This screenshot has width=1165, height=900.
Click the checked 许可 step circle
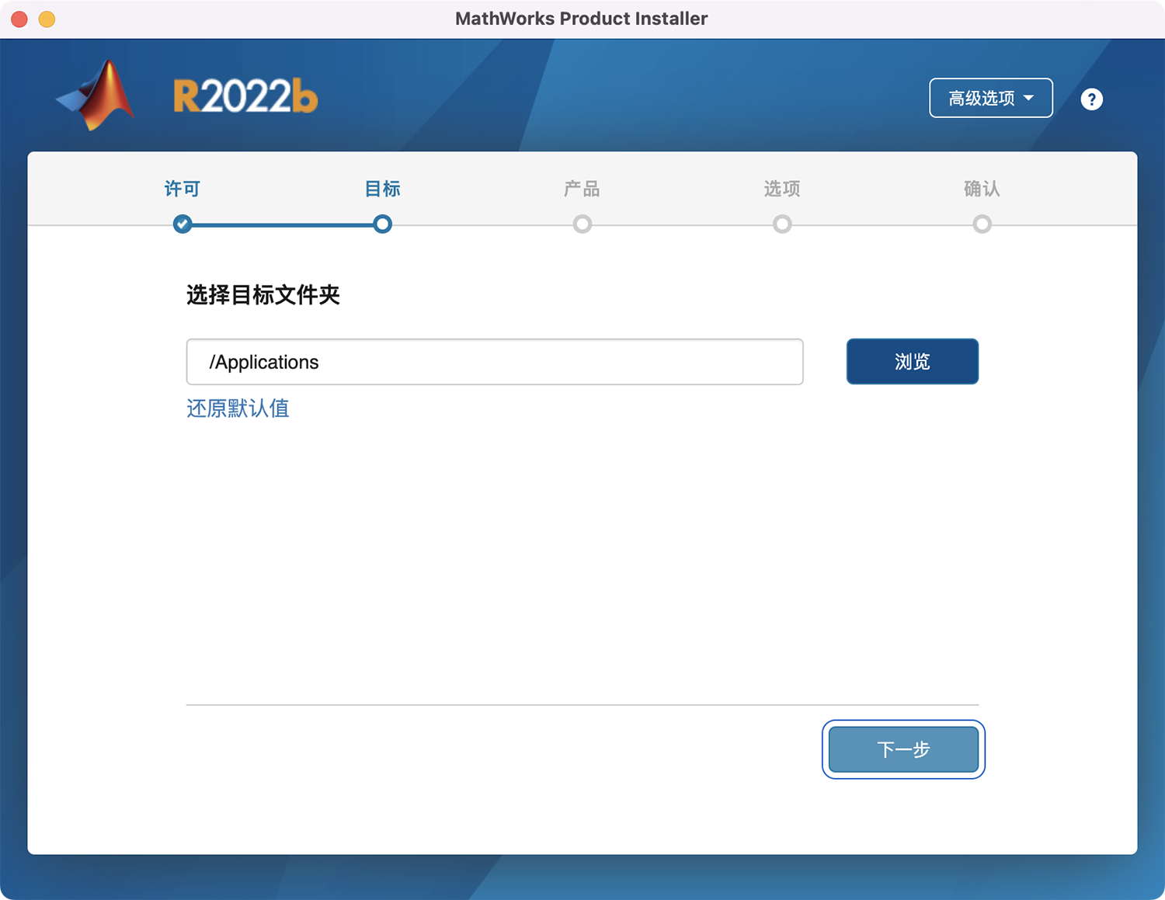coord(183,224)
